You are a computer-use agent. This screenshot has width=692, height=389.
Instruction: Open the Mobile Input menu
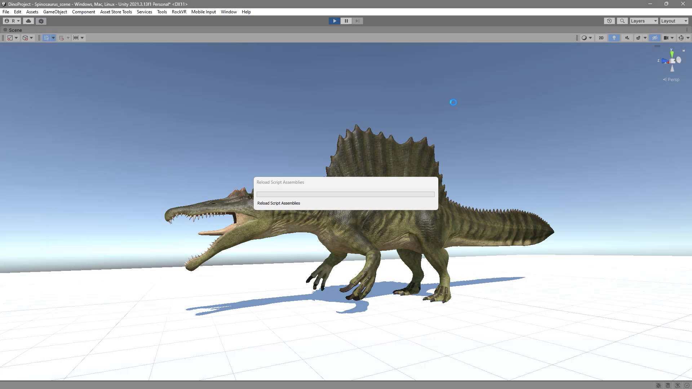(x=204, y=12)
